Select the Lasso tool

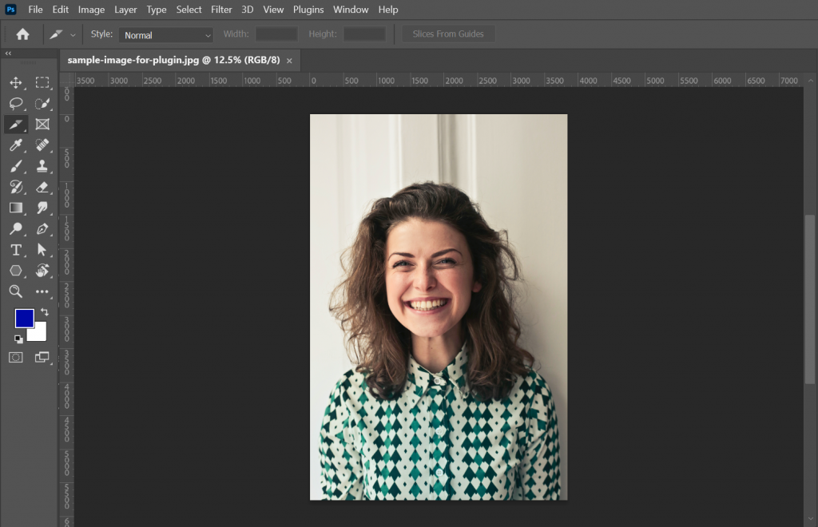(16, 103)
